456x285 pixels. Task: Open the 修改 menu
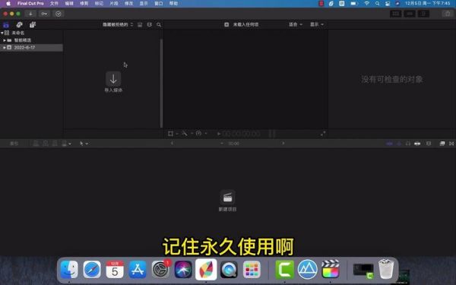(128, 4)
